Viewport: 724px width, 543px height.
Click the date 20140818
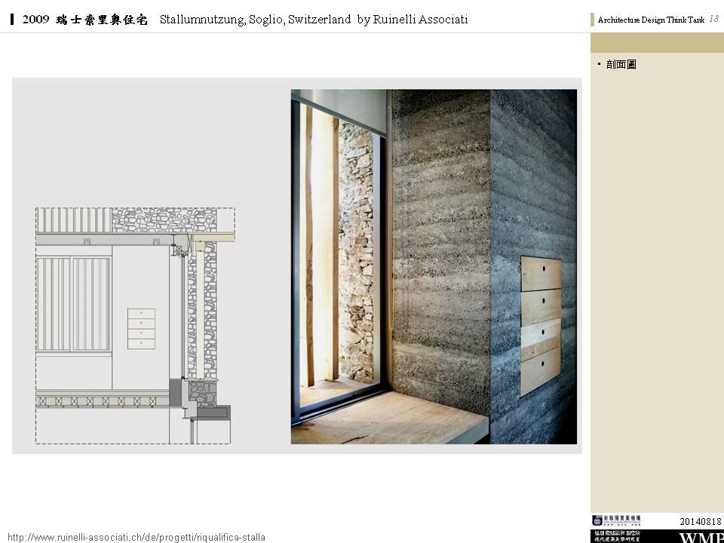(701, 521)
